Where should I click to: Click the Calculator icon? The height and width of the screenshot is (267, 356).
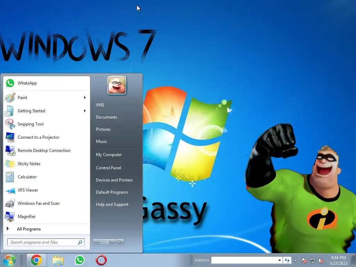(10, 177)
